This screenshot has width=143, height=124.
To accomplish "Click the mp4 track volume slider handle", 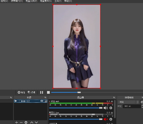I will [x=101, y=108].
